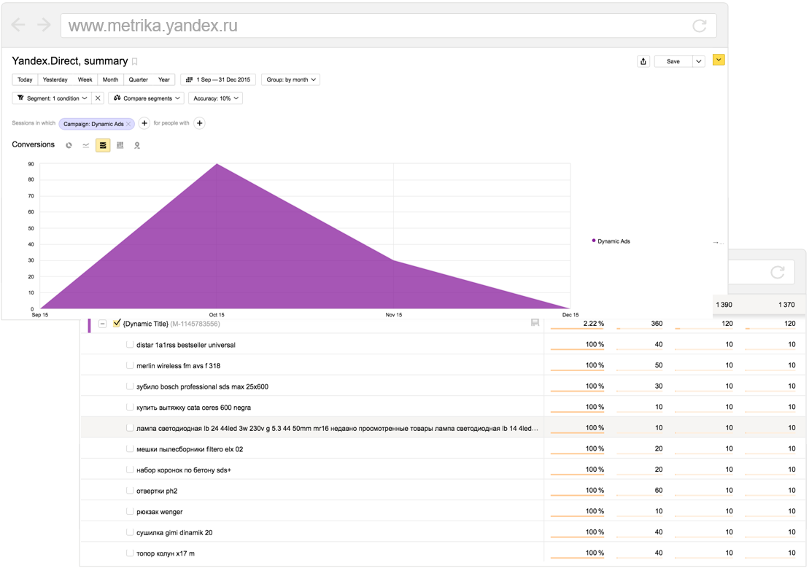This screenshot has height=568, width=809.
Task: Click the 1 390 total value
Action: pyautogui.click(x=724, y=304)
